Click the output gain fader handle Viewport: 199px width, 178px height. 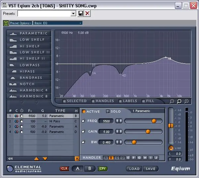tap(171, 126)
